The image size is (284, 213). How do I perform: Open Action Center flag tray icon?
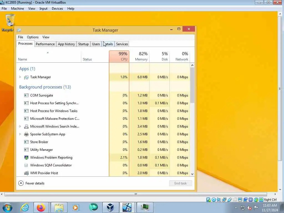[256, 208]
